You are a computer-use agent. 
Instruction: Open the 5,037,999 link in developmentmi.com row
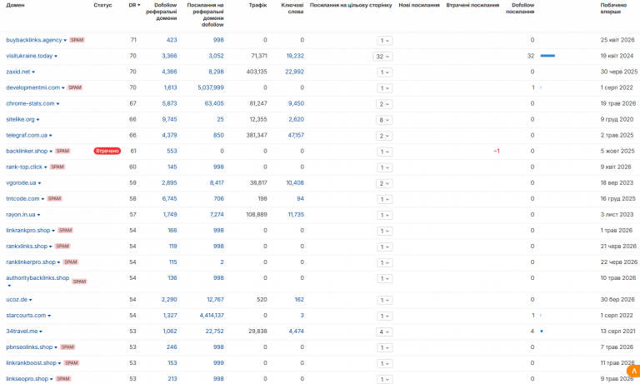[x=211, y=87]
